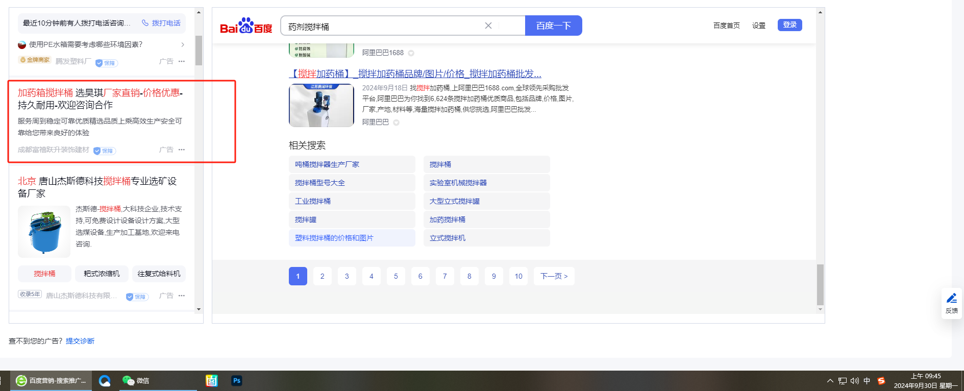
Task: Click the 登录 login button
Action: [x=790, y=25]
